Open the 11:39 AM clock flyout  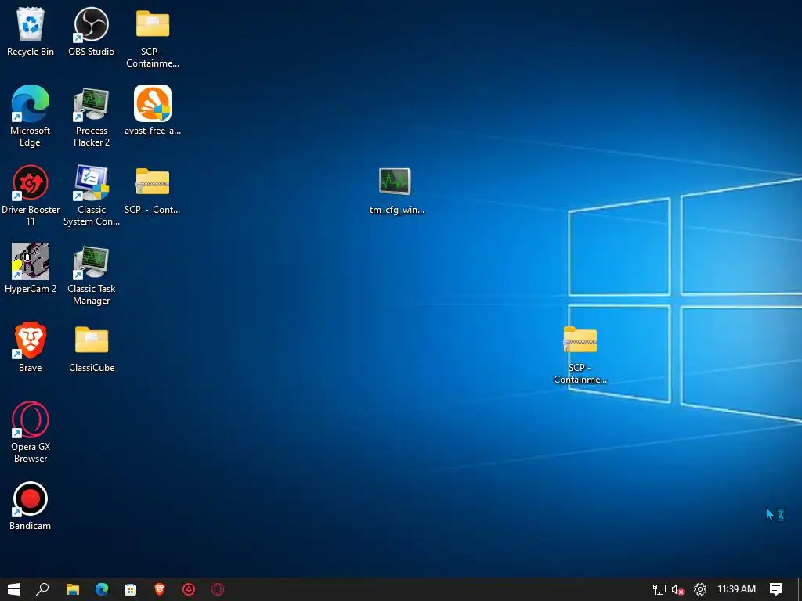[x=736, y=589]
